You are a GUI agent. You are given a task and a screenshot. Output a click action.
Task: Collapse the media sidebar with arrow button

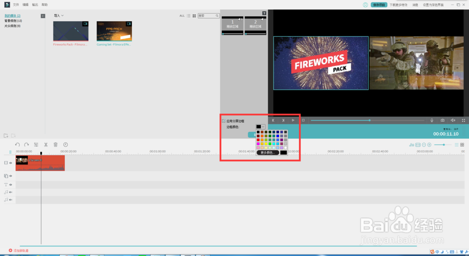click(43, 16)
